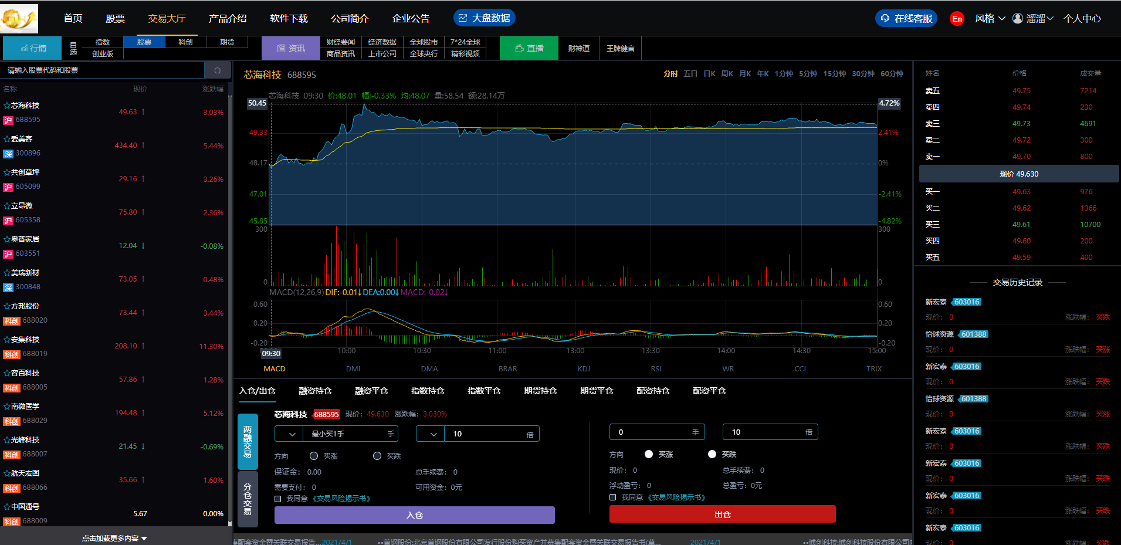Image resolution: width=1121 pixels, height=545 pixels.
Task: Switch language with the En icon
Action: pyautogui.click(x=957, y=19)
